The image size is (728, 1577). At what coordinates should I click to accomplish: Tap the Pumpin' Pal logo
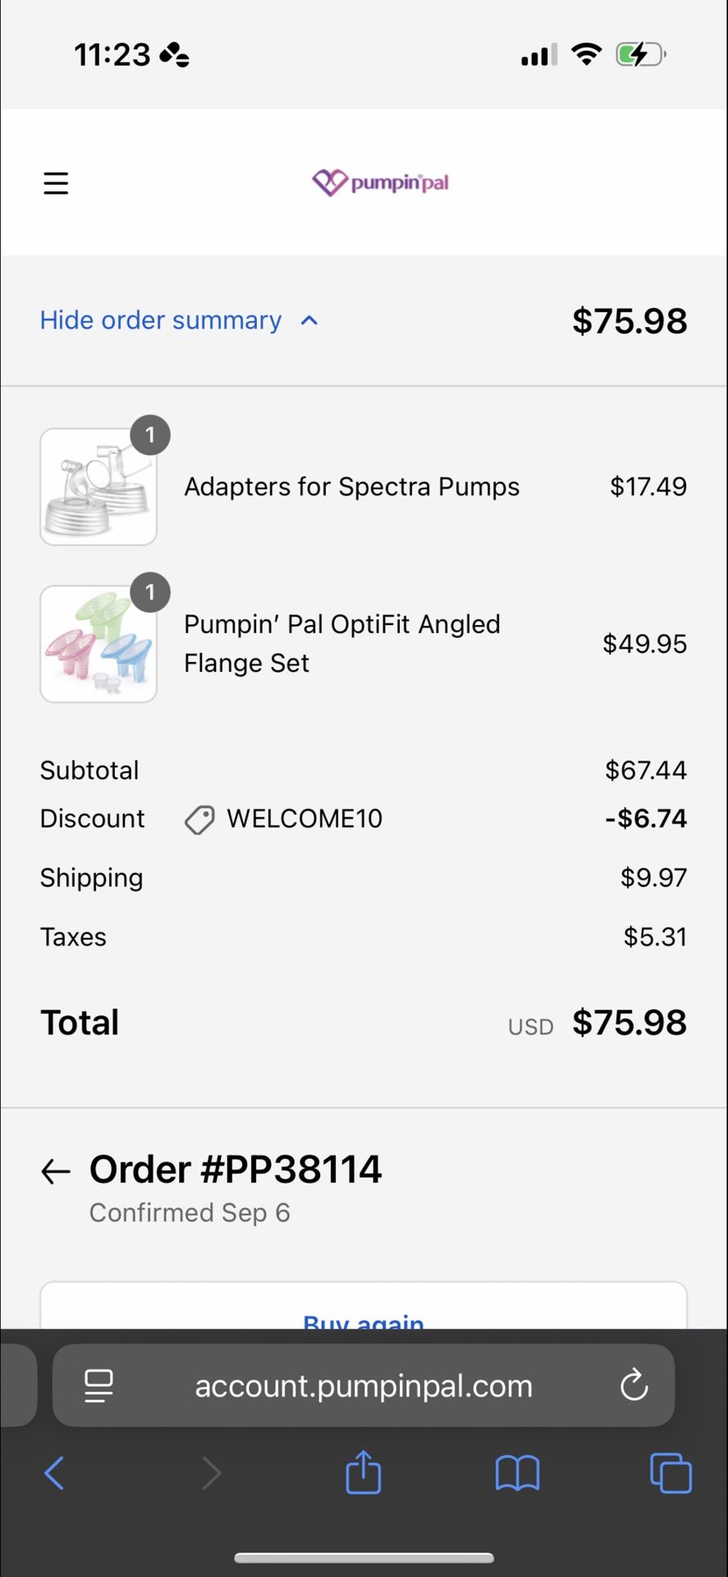coord(380,182)
